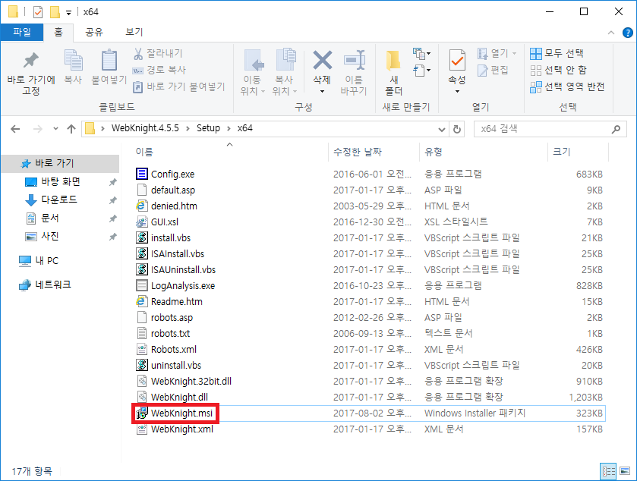The width and height of the screenshot is (637, 481).
Task: Open Desktop (바탕 화면) in navigation pane
Action: (x=61, y=181)
